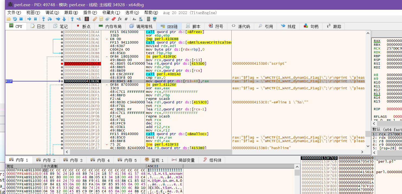Viewport: 402px width, 194px height.
Task: Switch to the top-row 跟踪 tab
Action: [334, 26]
